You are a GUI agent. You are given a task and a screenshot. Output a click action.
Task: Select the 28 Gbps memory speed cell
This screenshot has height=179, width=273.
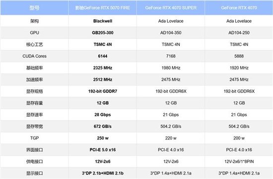(103, 115)
